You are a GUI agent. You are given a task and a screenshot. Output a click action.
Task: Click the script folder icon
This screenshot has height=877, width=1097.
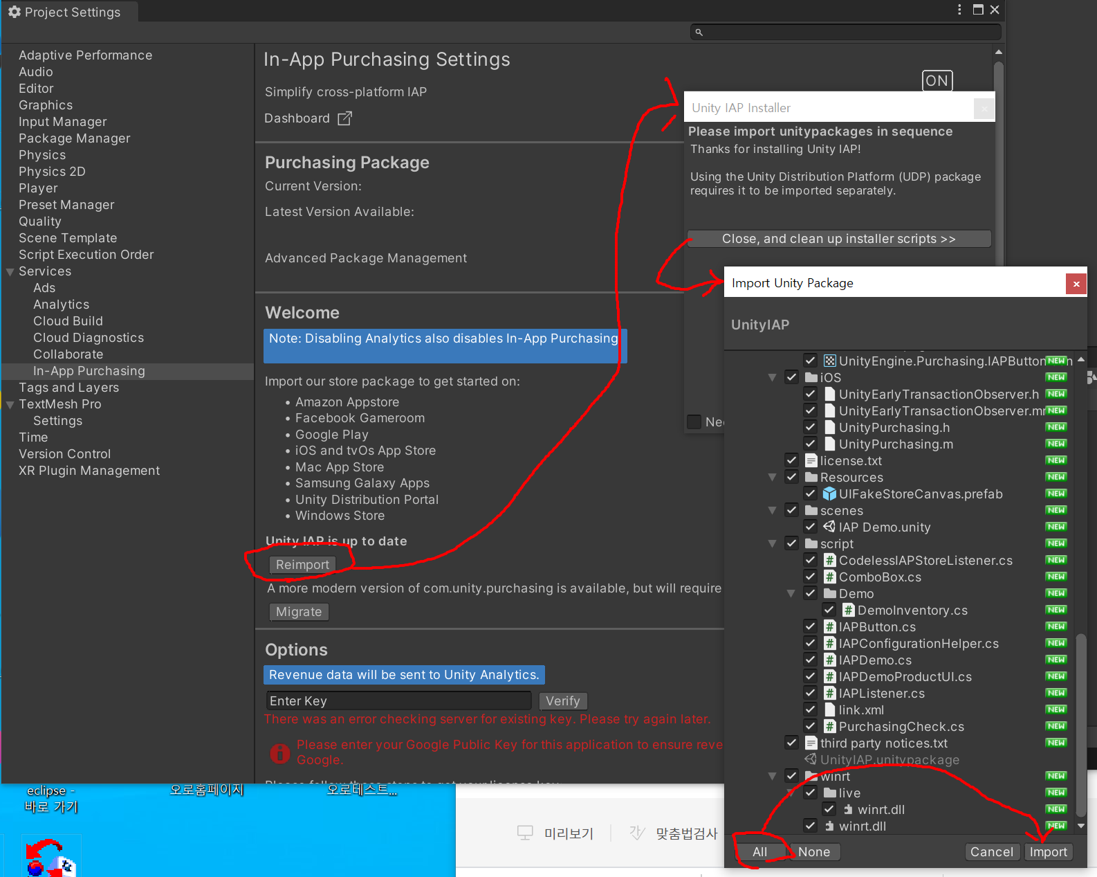click(x=811, y=543)
